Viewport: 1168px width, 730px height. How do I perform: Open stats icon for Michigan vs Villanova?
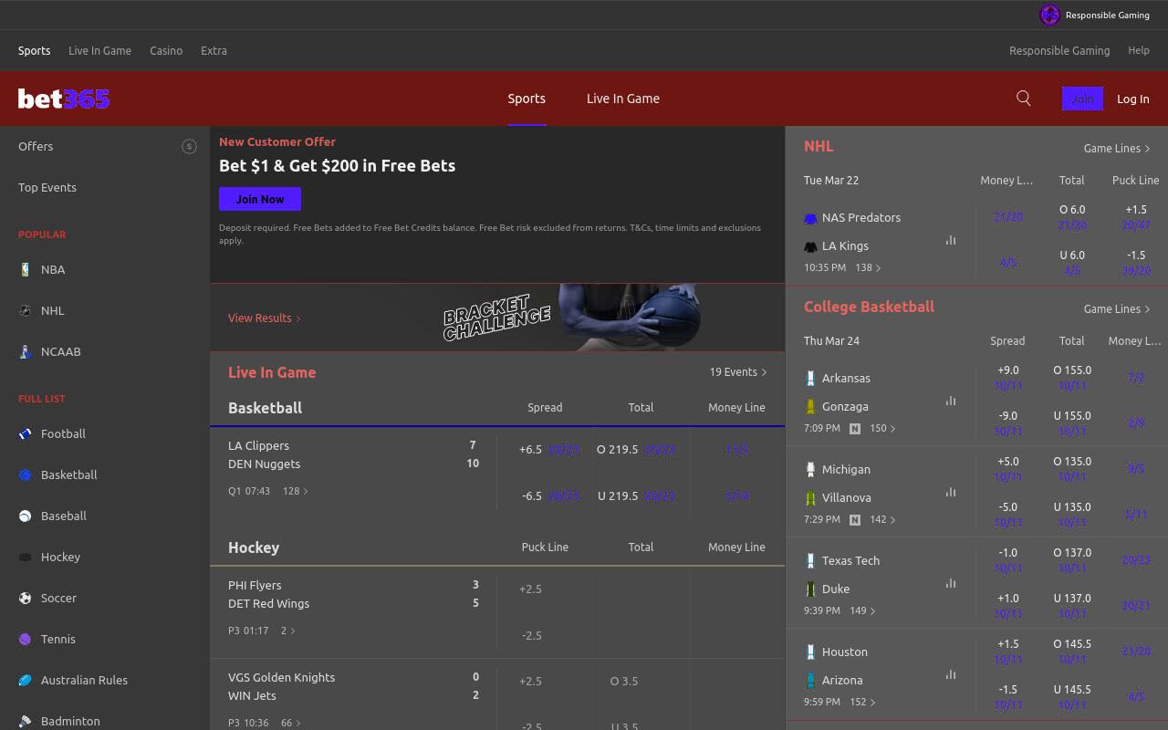951,492
